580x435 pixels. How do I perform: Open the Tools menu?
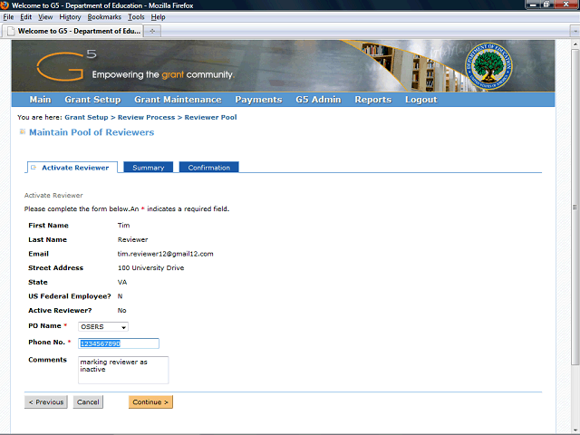136,17
